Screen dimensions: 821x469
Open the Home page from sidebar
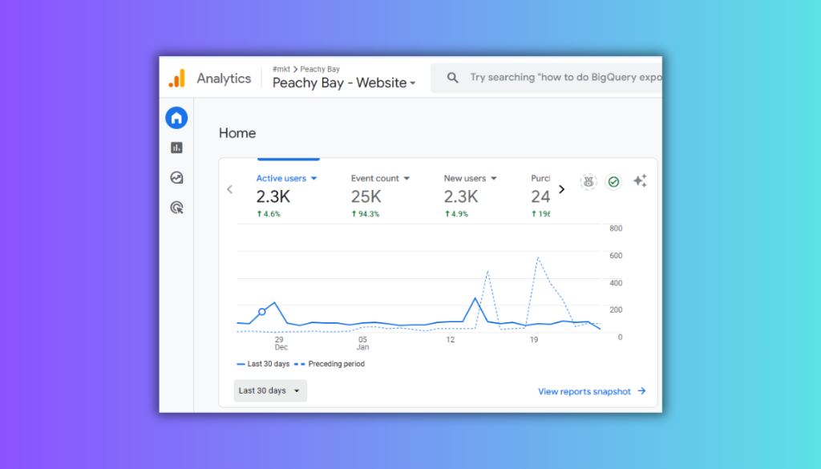click(x=176, y=118)
